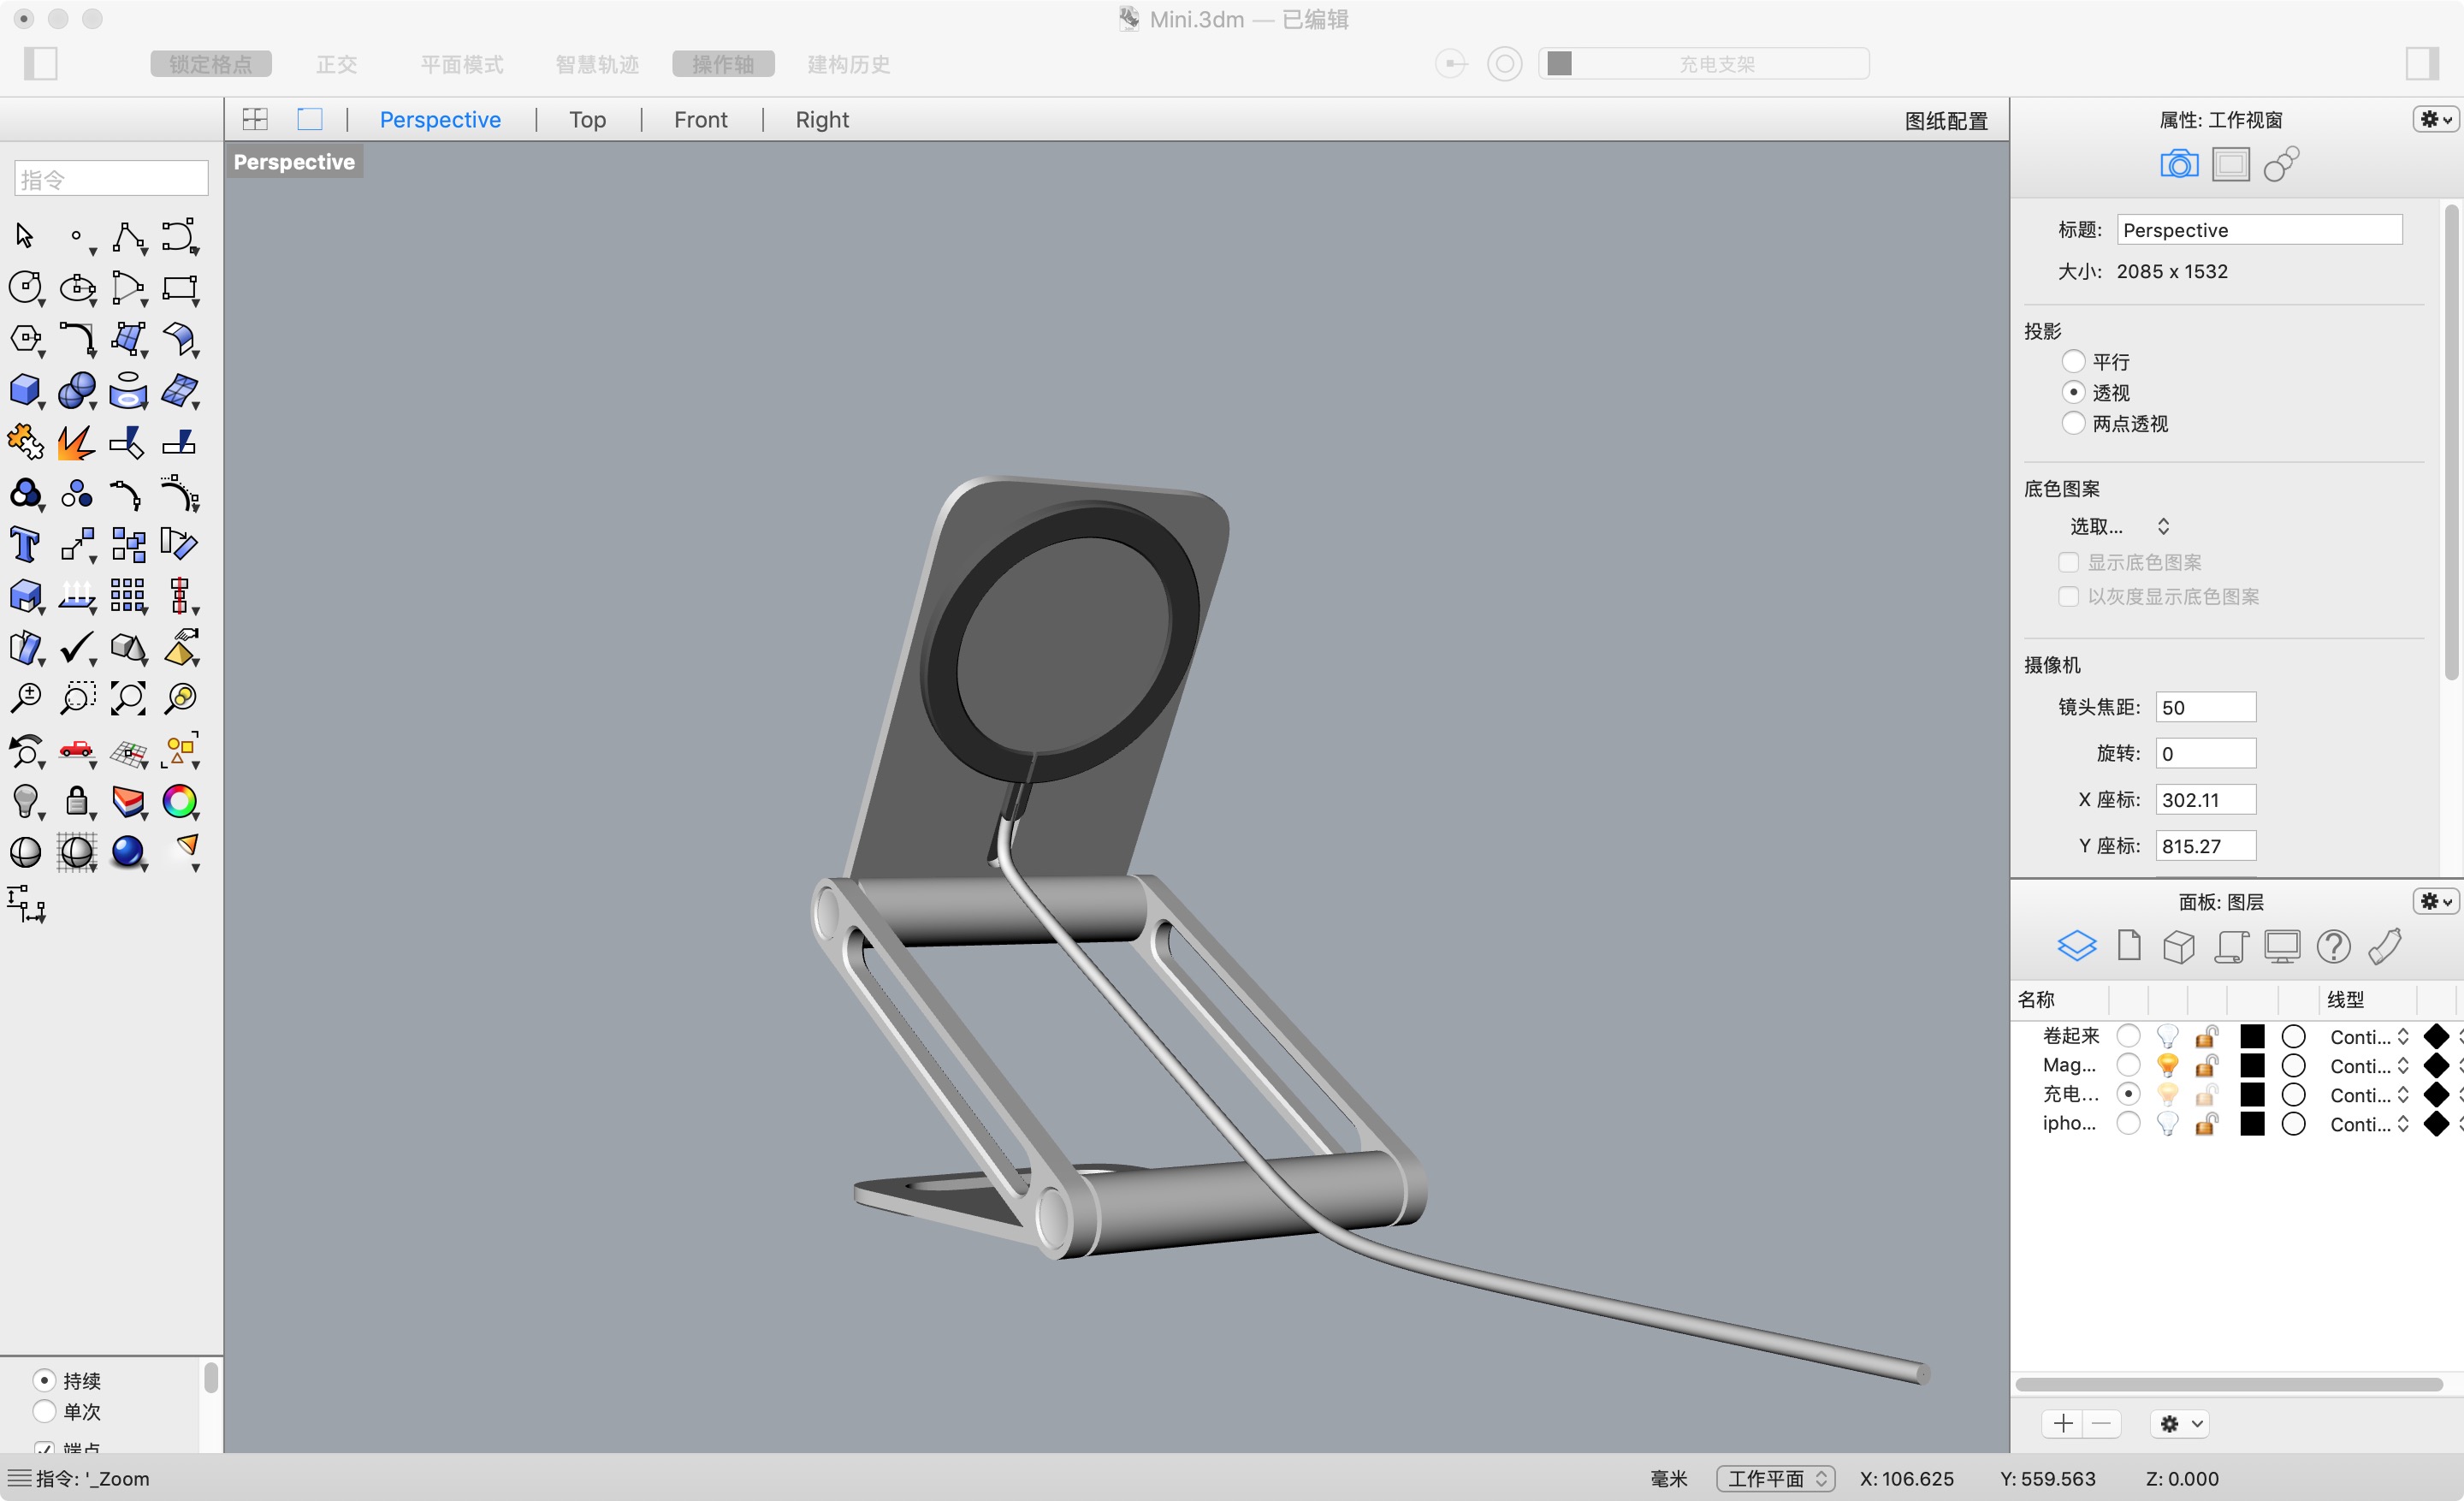Switch to the Top viewport tab
Image resolution: width=2464 pixels, height=1501 pixels.
[587, 119]
